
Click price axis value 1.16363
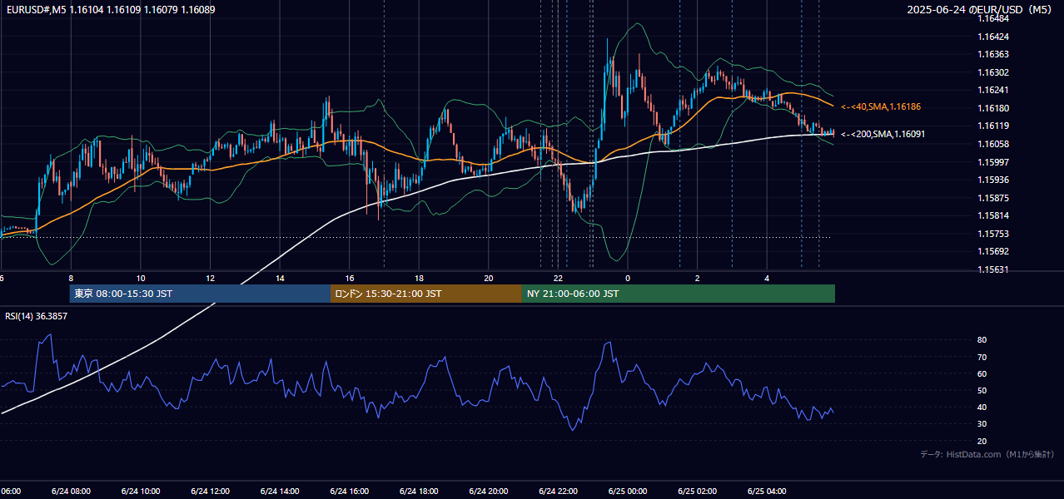993,54
